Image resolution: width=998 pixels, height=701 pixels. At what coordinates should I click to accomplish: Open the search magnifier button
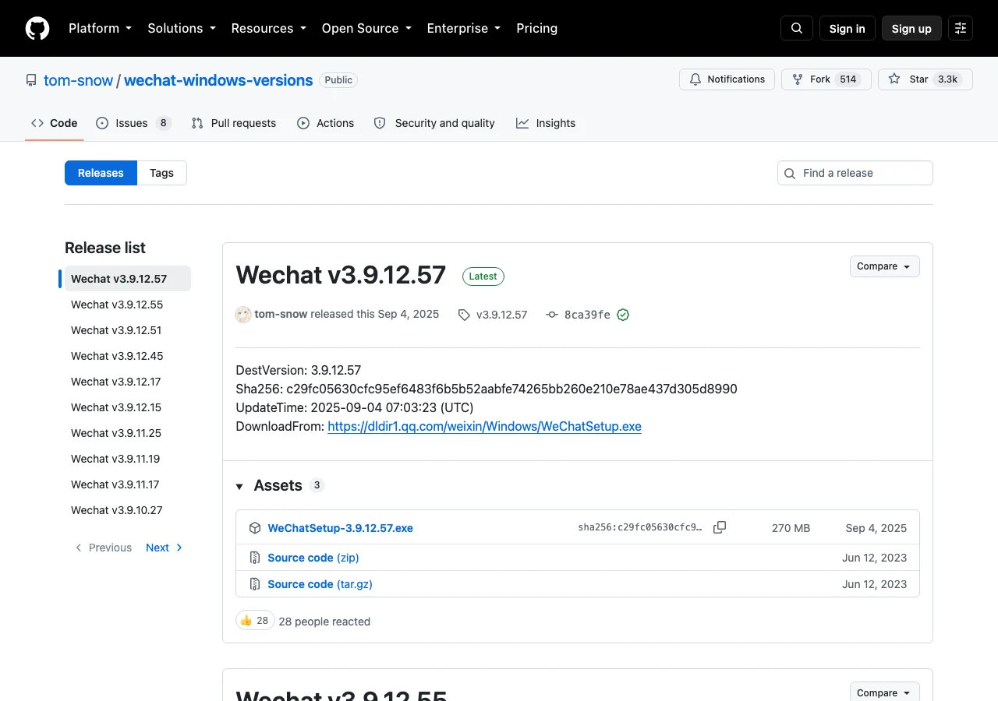(797, 28)
